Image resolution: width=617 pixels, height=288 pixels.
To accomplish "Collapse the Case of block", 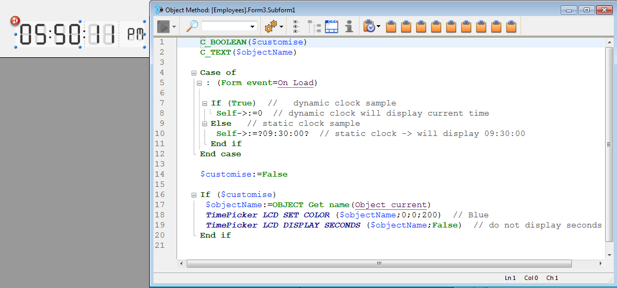I will 194,73.
